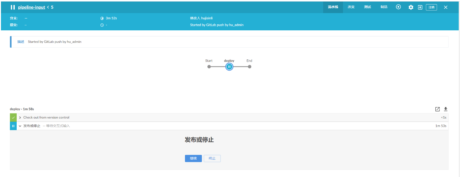Open settings via the gear icon
Image resolution: width=460 pixels, height=177 pixels.
[411, 7]
